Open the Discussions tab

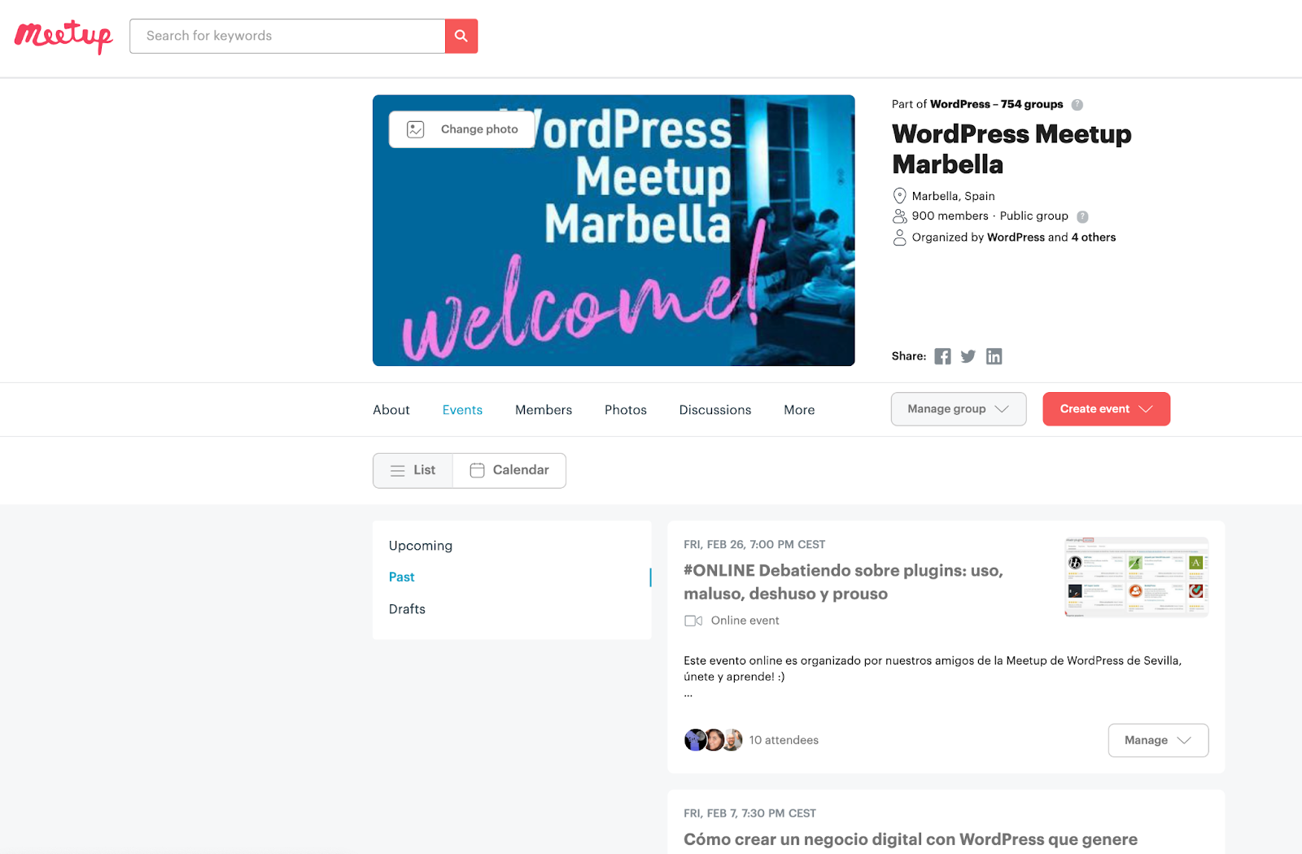[x=715, y=410]
